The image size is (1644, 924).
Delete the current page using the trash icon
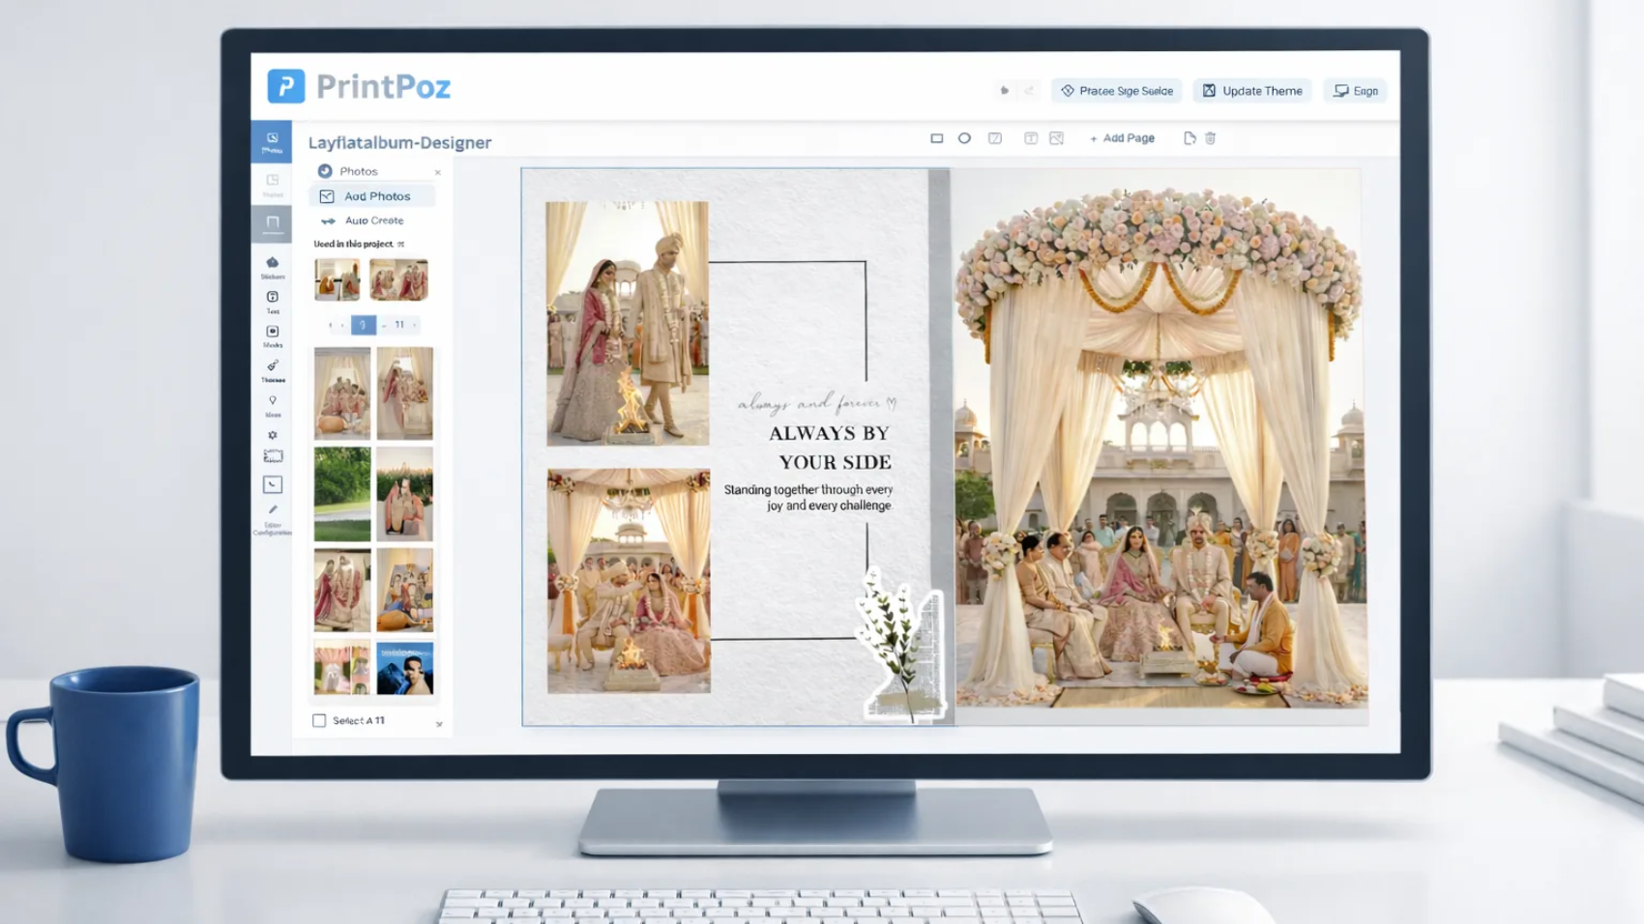pyautogui.click(x=1211, y=138)
